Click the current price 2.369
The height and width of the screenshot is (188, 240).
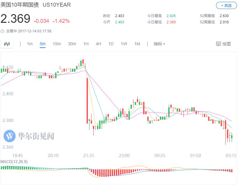coord(15,19)
